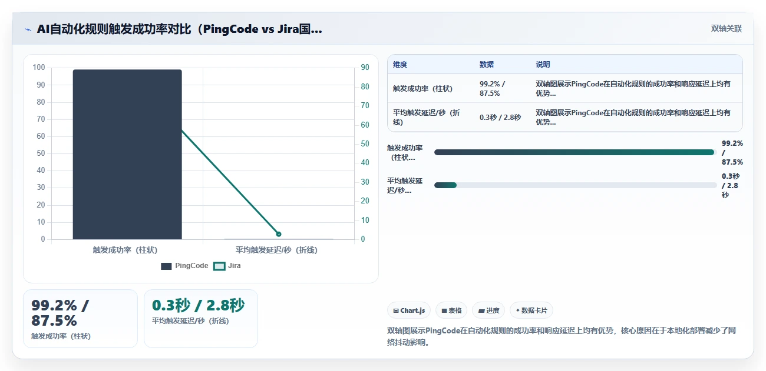Click the 平均触发延迟/秒（折线）x-axis label
The width and height of the screenshot is (766, 371).
click(x=276, y=250)
